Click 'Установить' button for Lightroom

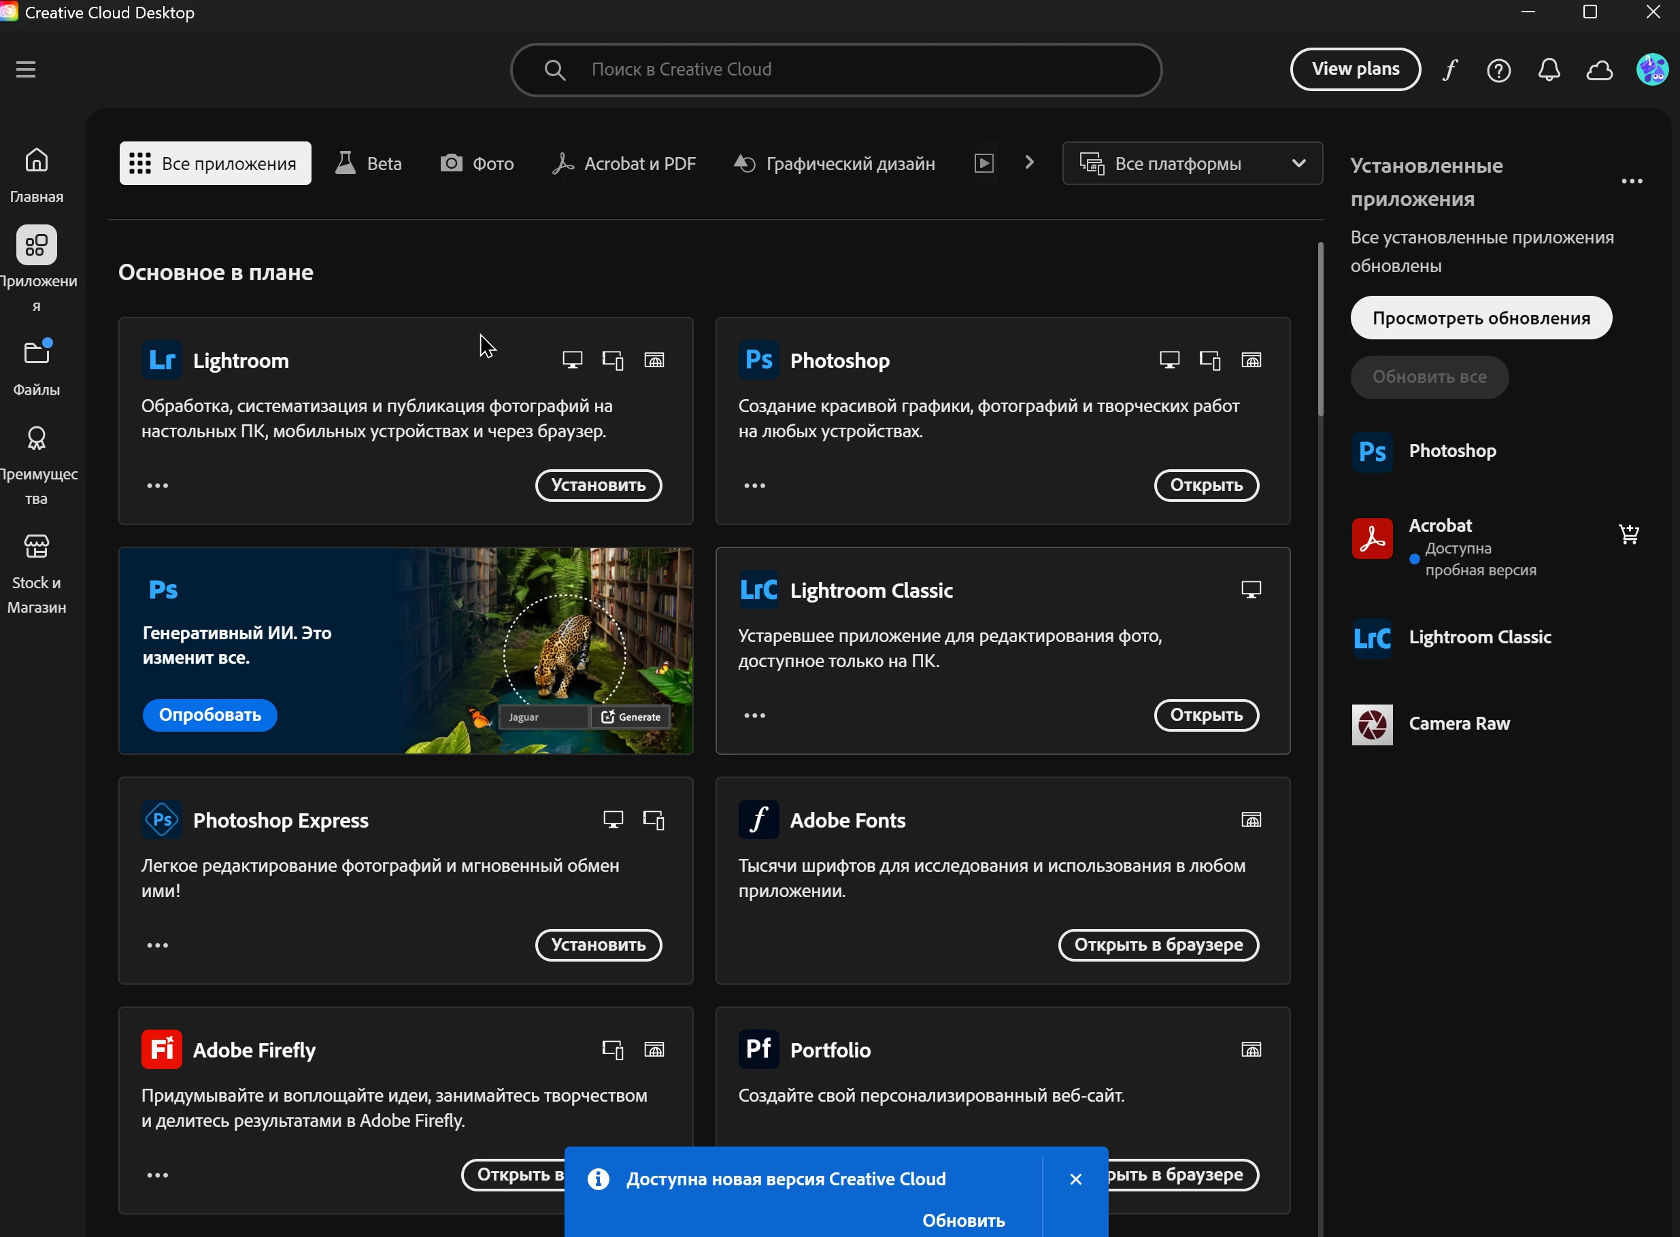tap(598, 486)
